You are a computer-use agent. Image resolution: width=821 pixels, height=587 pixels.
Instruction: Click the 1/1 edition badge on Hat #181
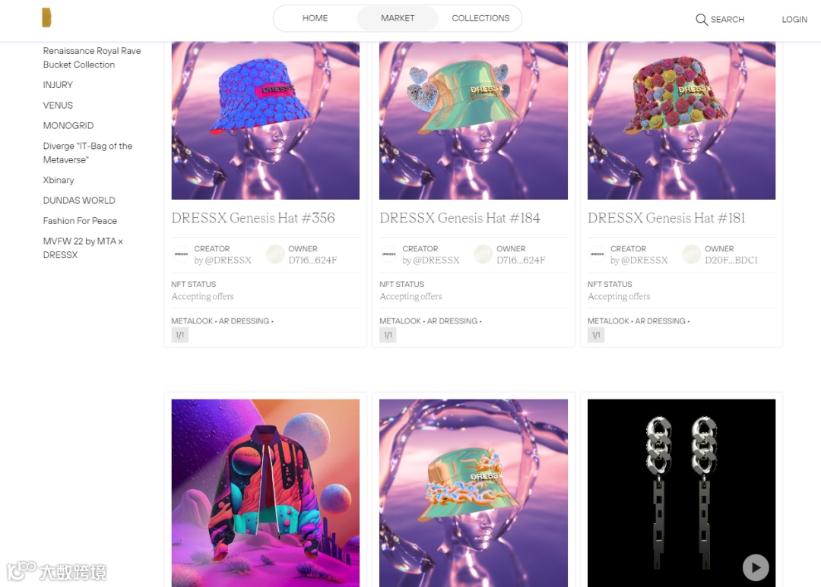[596, 335]
